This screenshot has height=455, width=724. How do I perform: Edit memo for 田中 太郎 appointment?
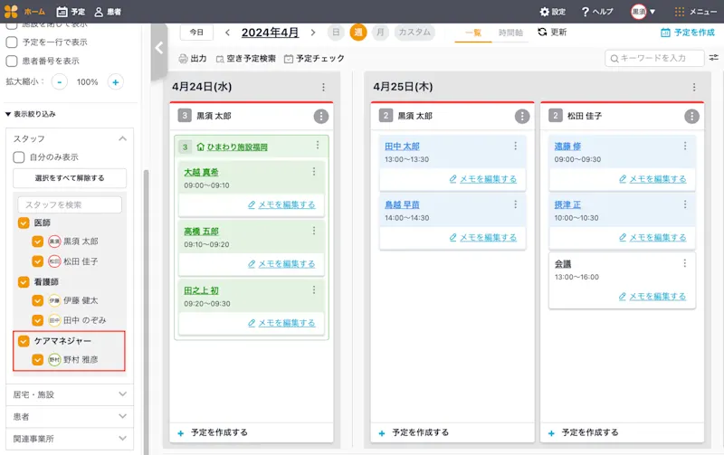pos(483,179)
